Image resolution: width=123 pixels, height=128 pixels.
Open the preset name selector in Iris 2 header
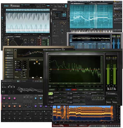tap(28, 5)
